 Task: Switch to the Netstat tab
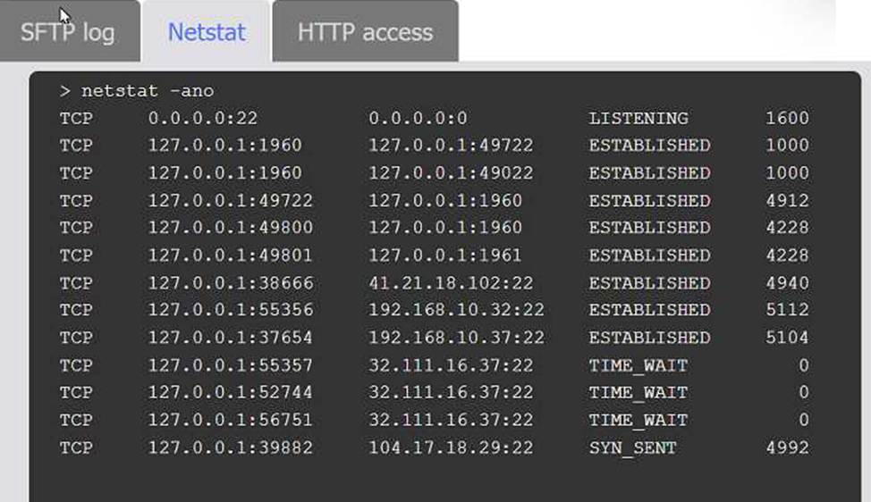207,33
